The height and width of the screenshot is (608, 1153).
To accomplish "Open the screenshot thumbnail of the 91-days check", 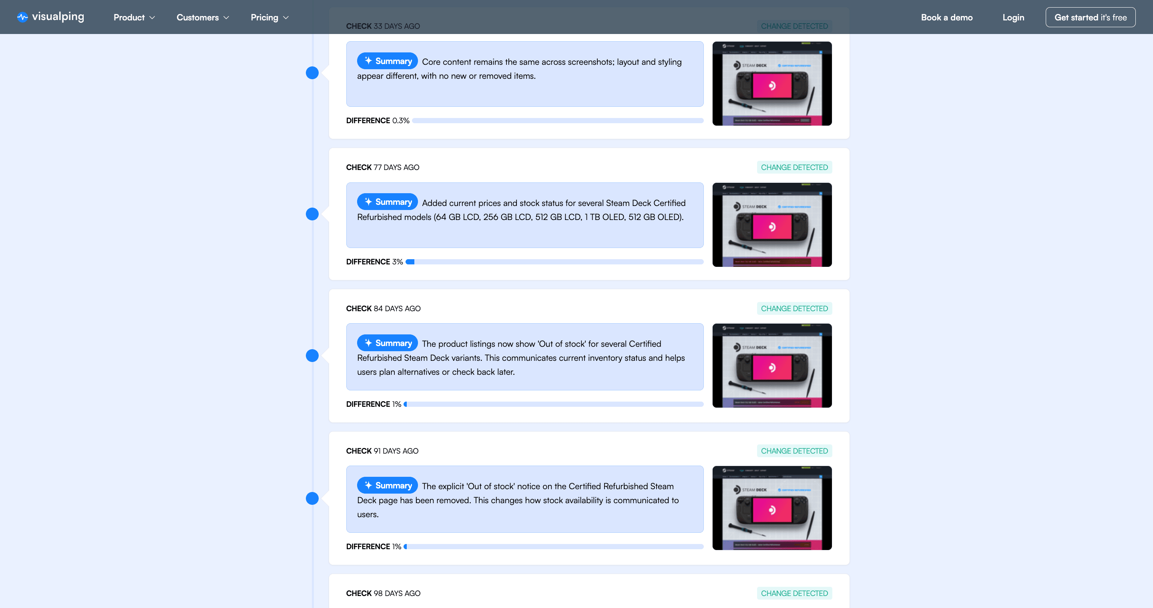I will click(772, 508).
